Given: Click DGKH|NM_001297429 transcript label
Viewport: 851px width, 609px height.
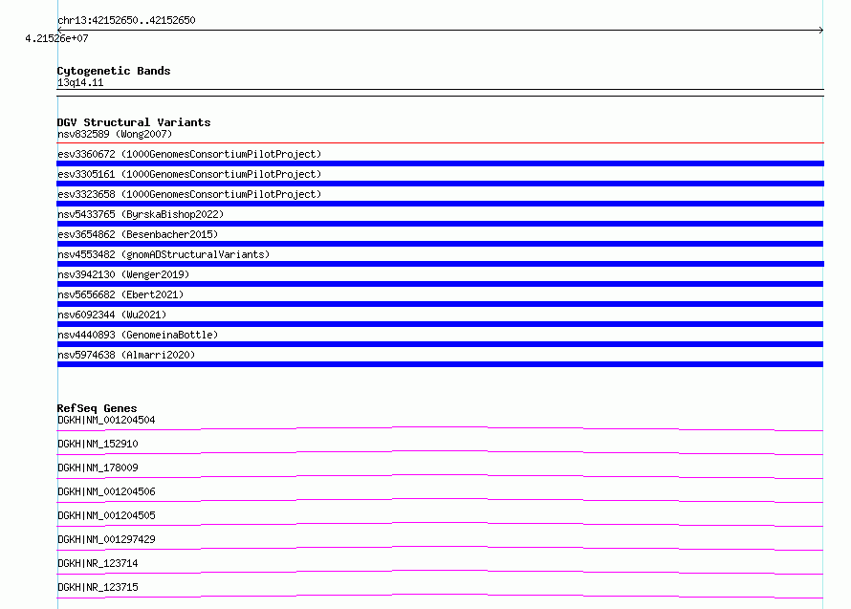Looking at the screenshot, I should point(106,539).
